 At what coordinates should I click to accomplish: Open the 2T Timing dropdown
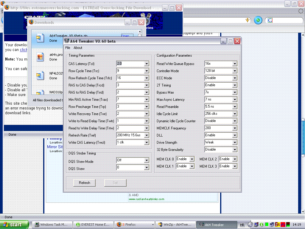coord(235,85)
